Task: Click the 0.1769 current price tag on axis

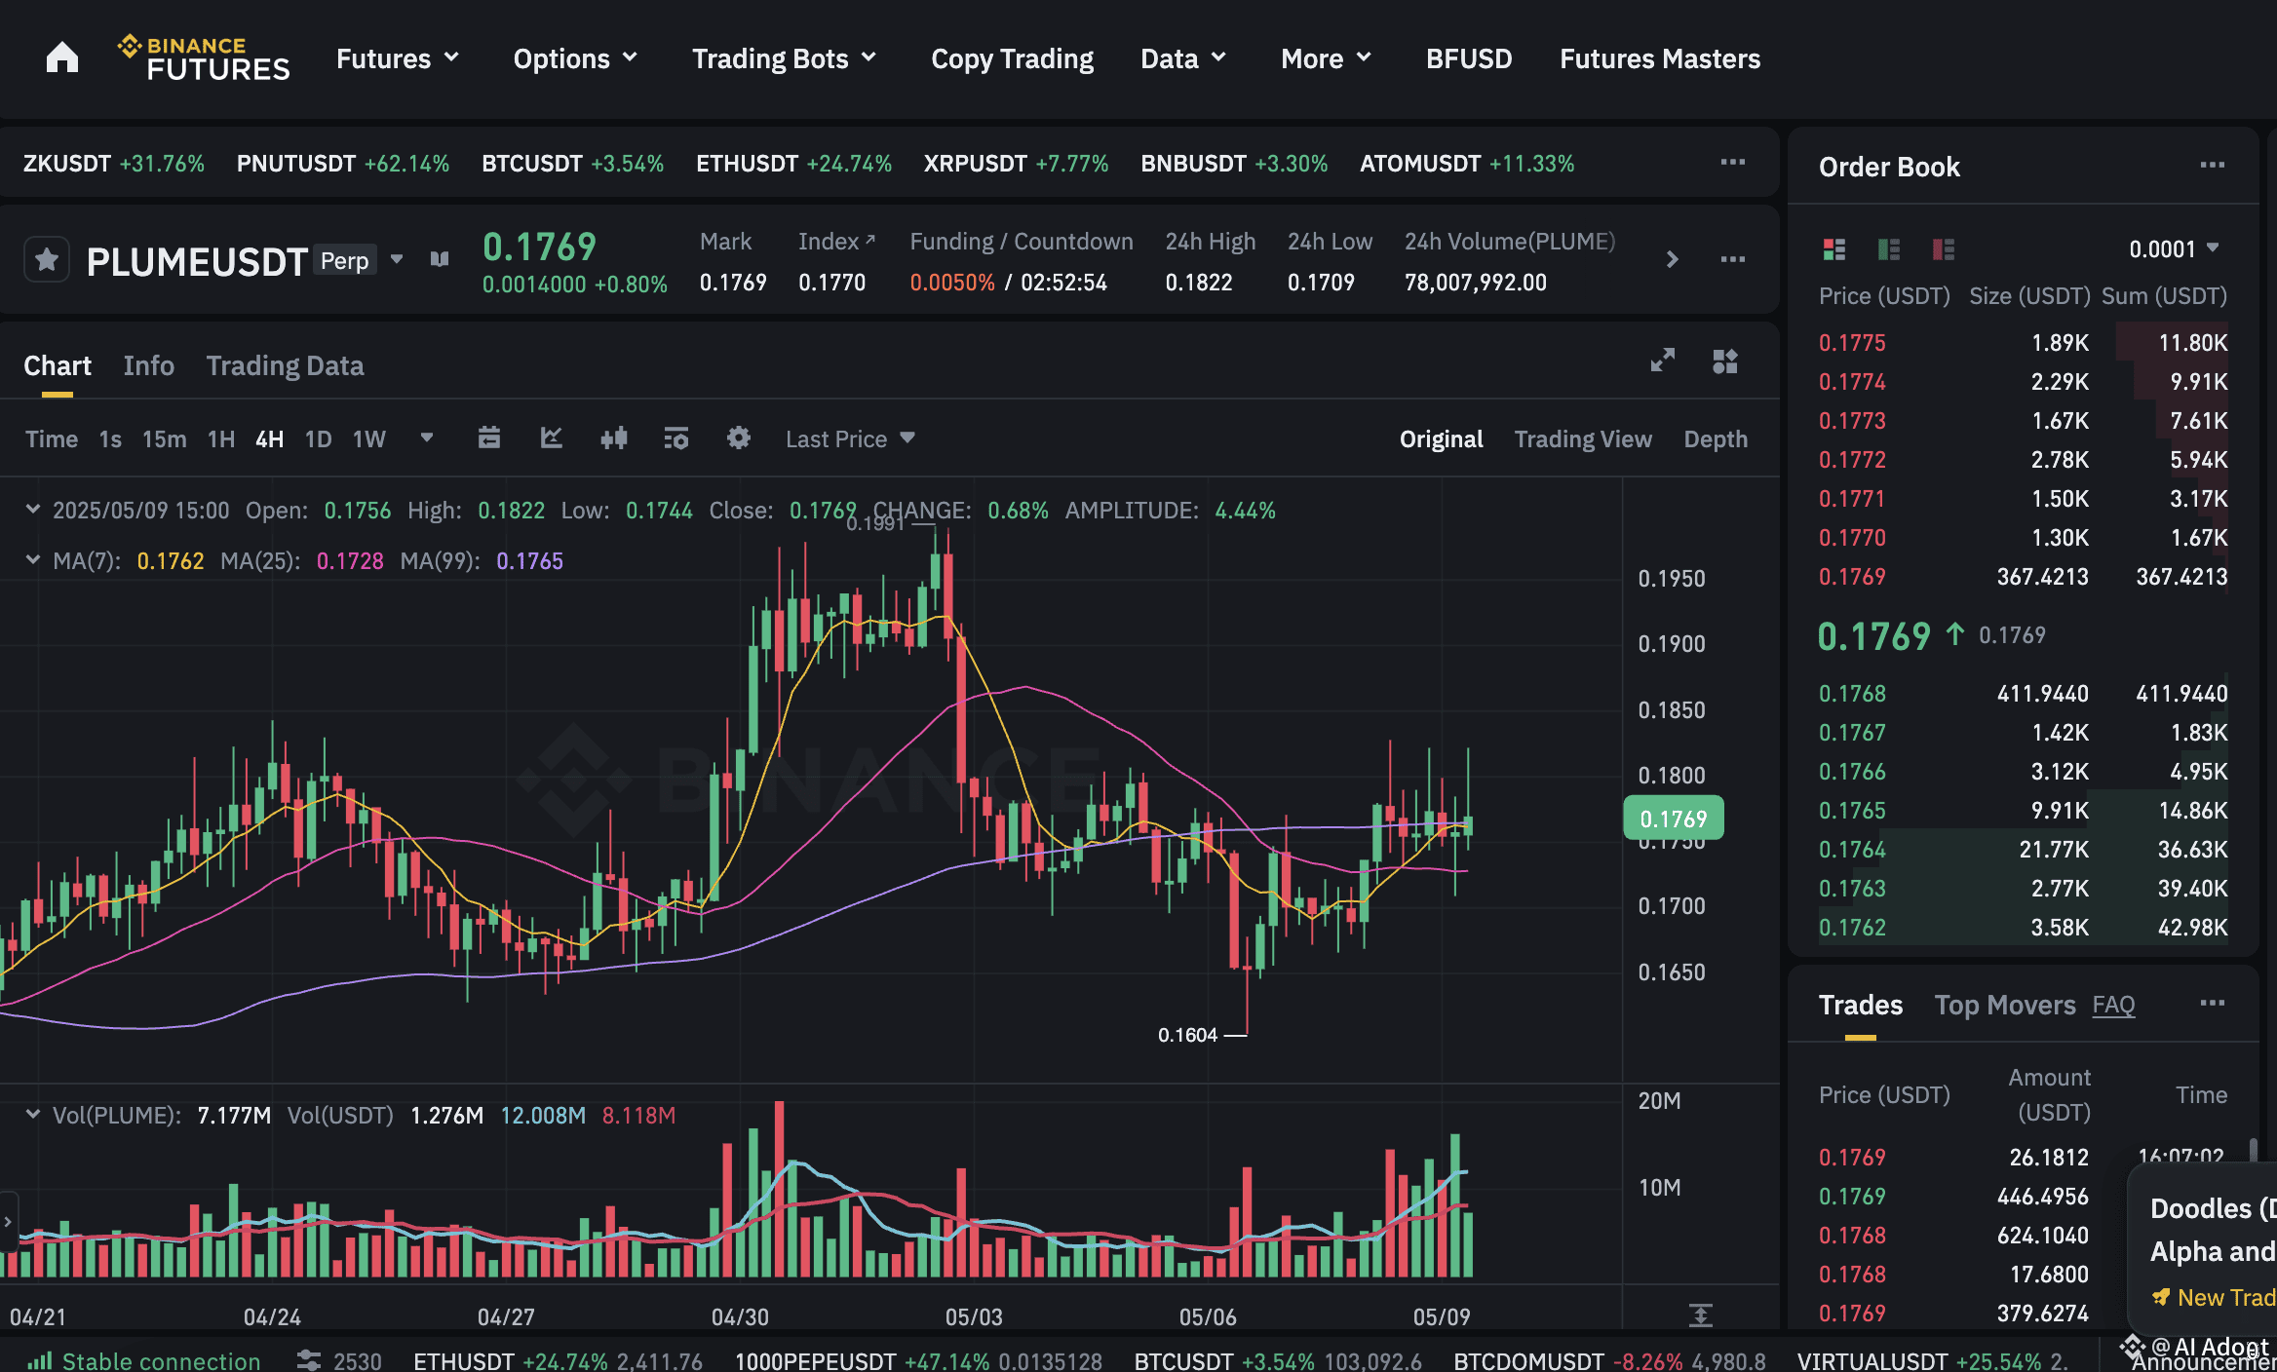Action: (1673, 818)
